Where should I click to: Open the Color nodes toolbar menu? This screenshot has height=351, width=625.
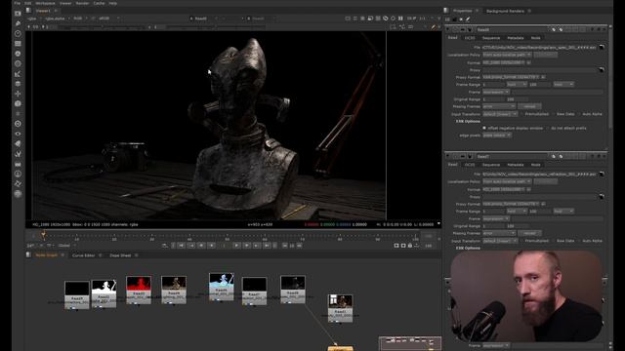[18, 54]
